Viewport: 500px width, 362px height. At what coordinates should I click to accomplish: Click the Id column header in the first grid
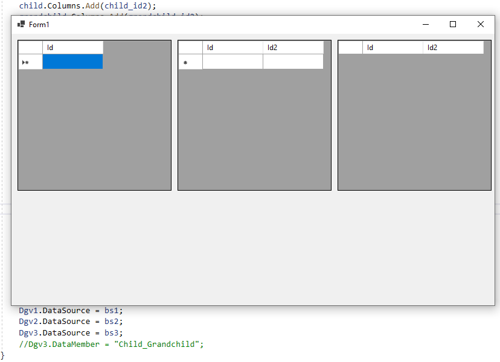72,47
